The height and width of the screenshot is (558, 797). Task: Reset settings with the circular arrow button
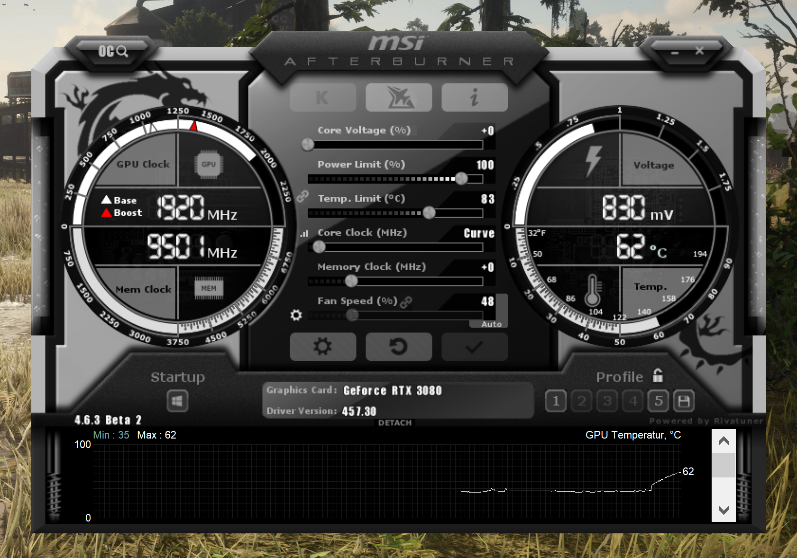(x=399, y=347)
